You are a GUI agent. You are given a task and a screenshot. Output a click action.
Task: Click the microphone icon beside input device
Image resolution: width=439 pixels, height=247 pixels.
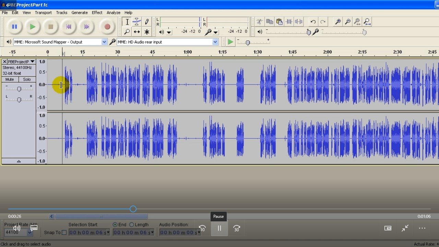112,42
